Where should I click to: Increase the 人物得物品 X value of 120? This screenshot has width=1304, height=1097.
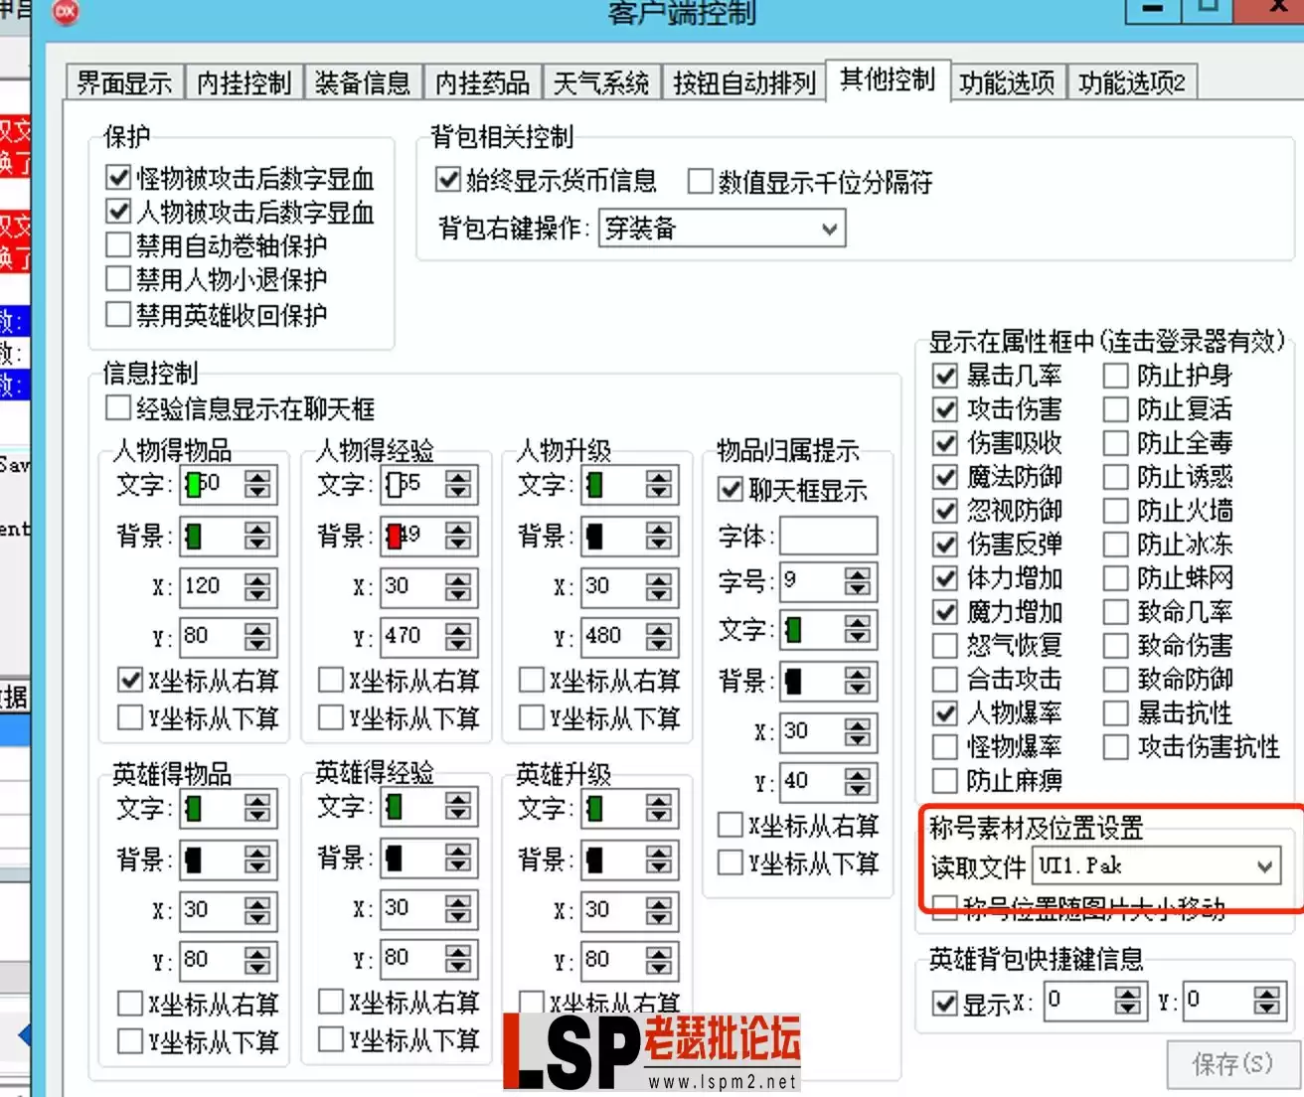257,580
